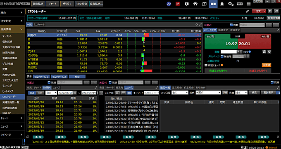Image resolution: width=281 pixels, height=149 pixels.
Task: Expand the price list panel with arrows icon
Action: pyautogui.click(x=200, y=25)
